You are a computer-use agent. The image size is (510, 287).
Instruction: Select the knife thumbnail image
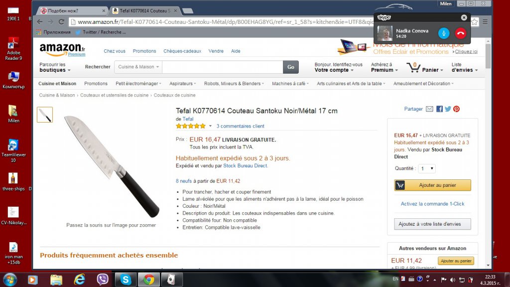[45, 115]
